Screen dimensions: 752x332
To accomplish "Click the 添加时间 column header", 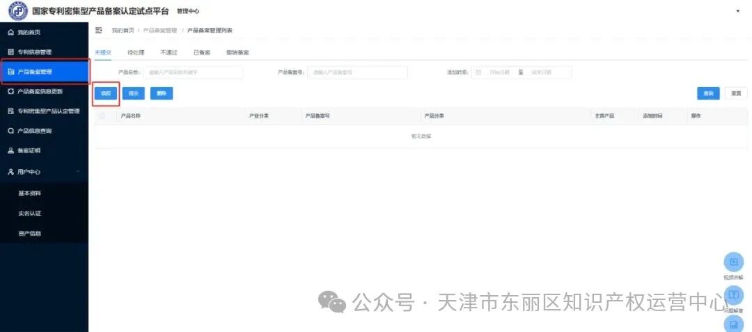I will 652,116.
